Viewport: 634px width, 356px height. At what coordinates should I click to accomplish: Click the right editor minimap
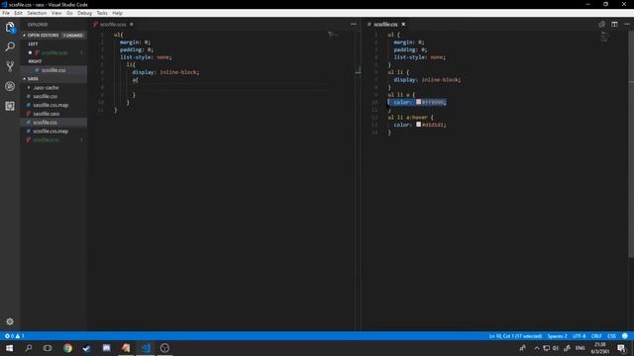coord(605,38)
